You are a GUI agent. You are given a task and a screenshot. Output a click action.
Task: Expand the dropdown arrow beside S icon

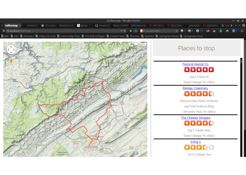point(202,31)
